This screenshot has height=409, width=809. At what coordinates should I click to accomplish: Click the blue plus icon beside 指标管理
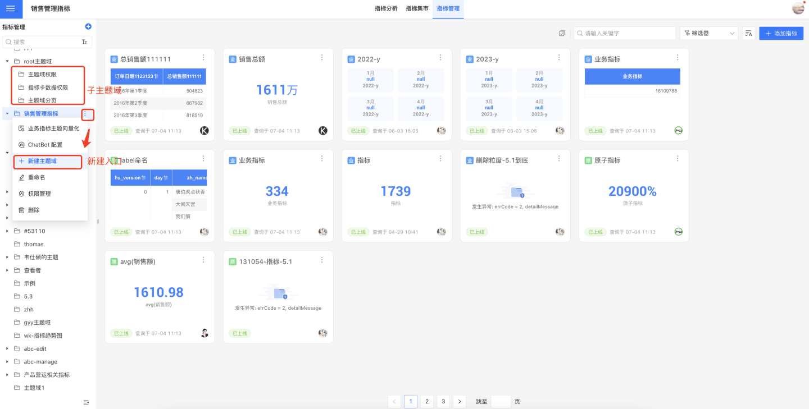pyautogui.click(x=88, y=26)
